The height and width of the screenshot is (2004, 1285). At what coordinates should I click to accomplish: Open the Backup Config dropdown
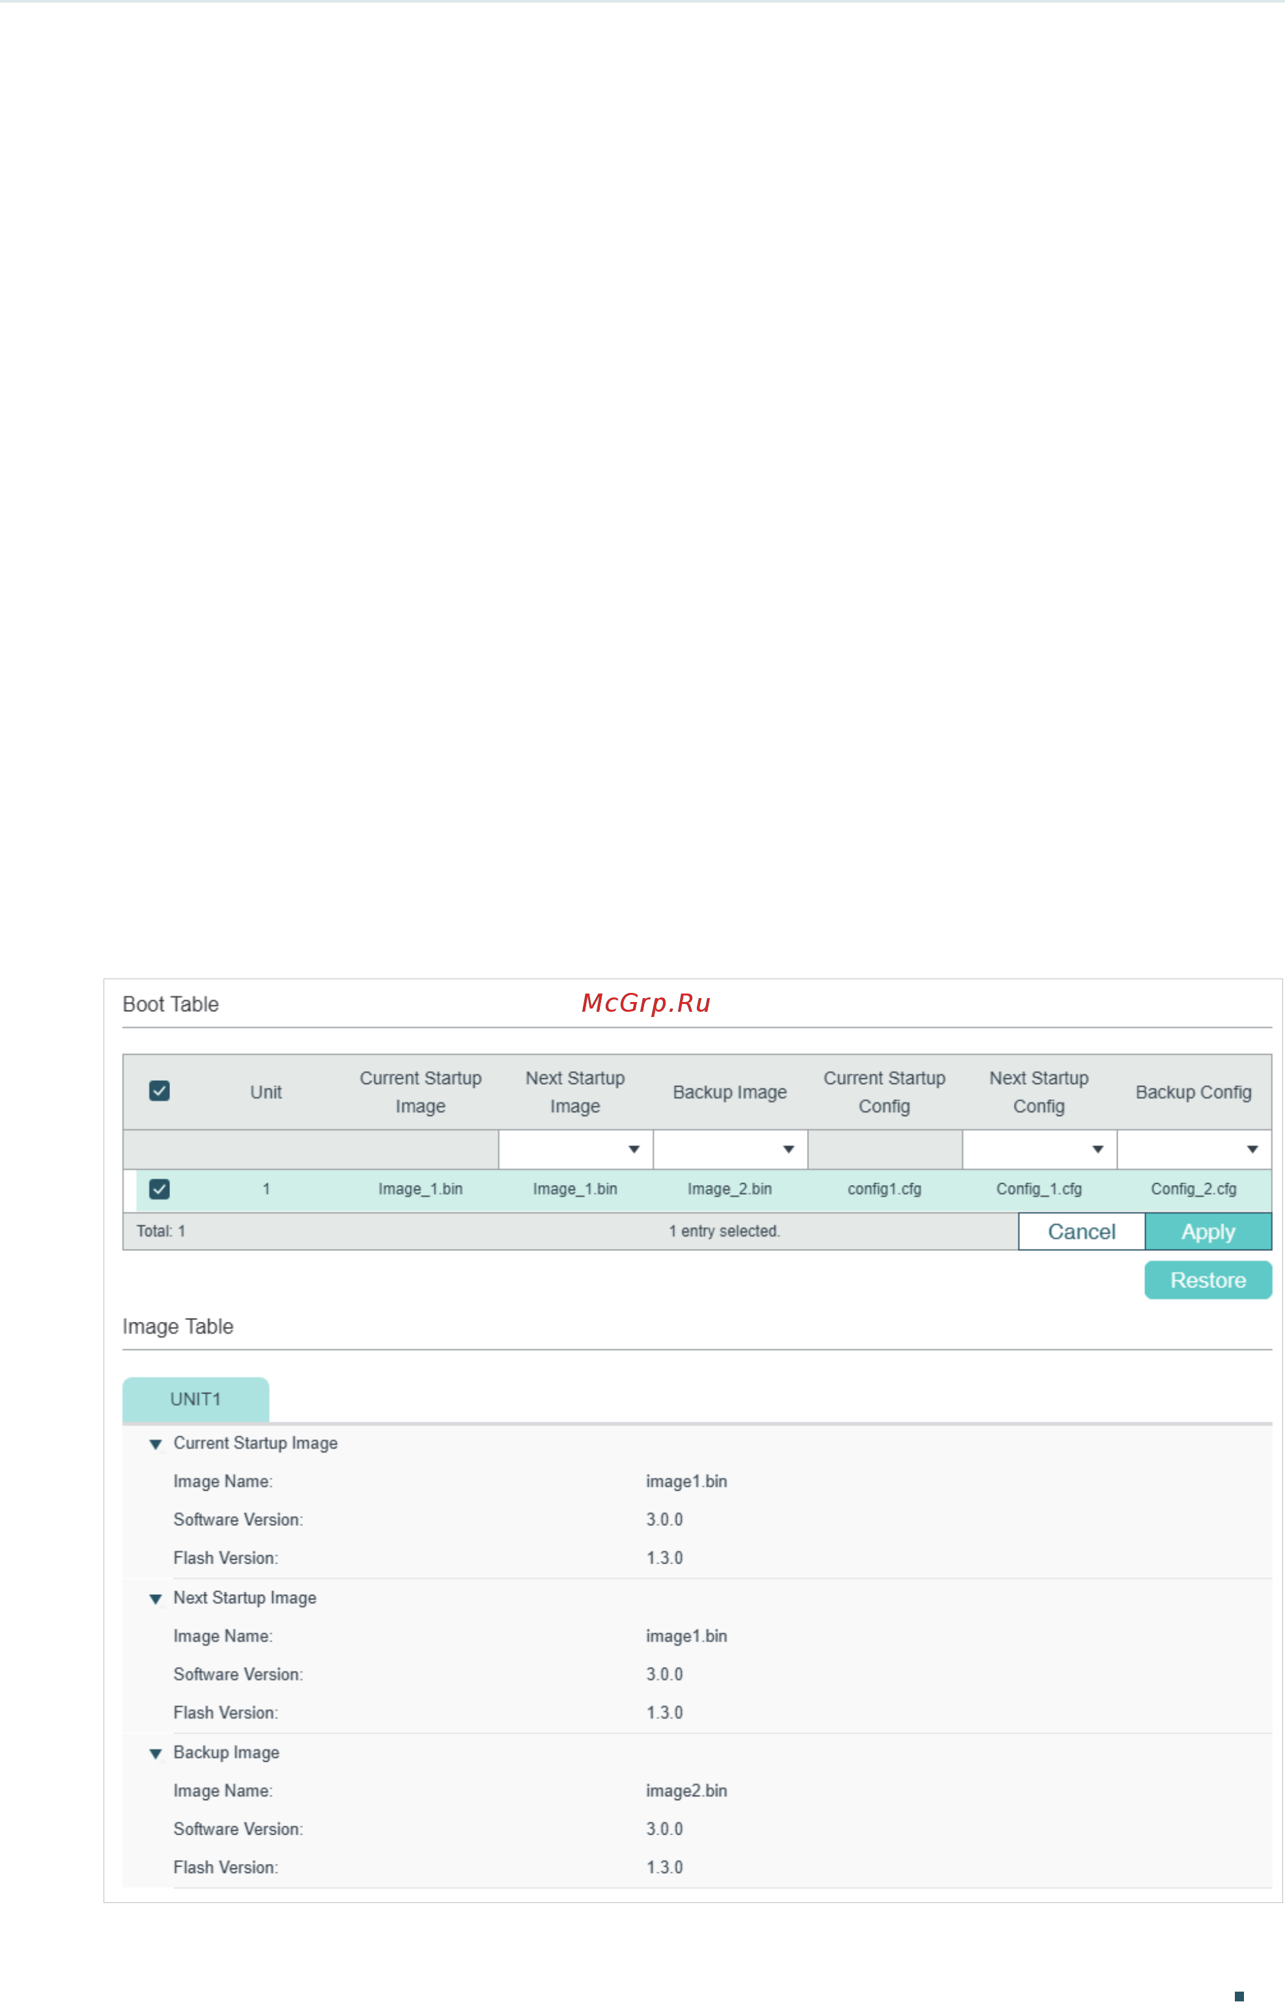click(1194, 1149)
